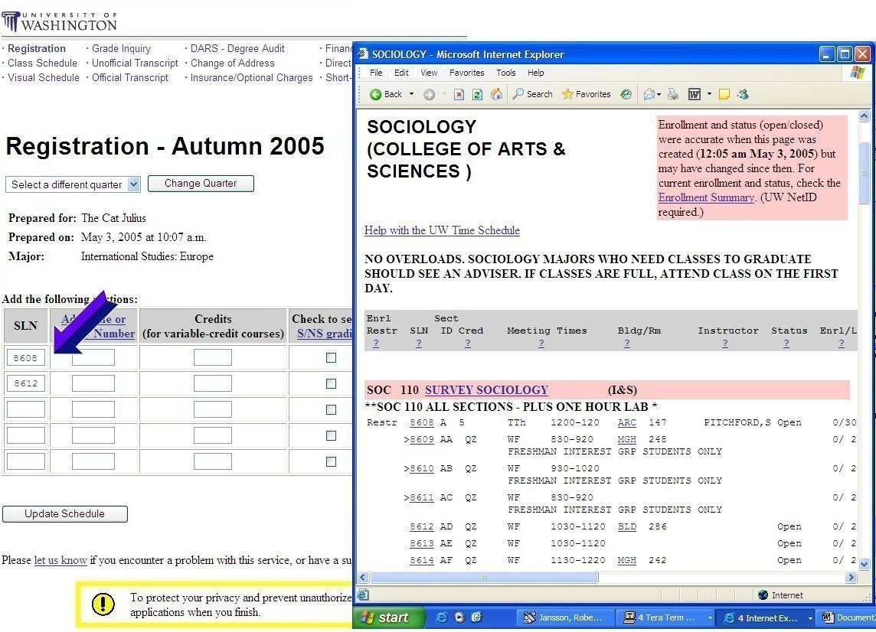This screenshot has height=632, width=876.
Task: Check S/NS grading box for SLN 8612
Action: [332, 383]
